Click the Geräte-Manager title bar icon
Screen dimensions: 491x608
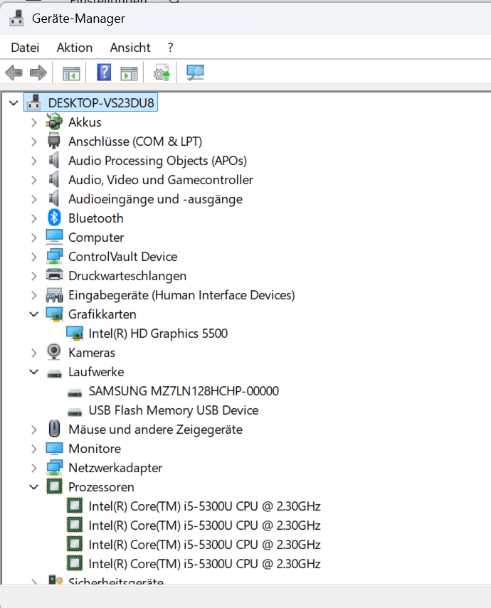(16, 18)
